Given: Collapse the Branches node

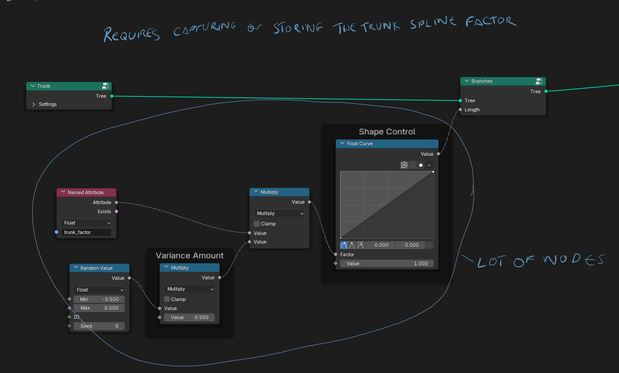Looking at the screenshot, I should (467, 81).
